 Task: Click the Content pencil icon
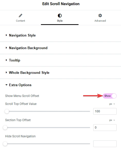(x=21, y=15)
